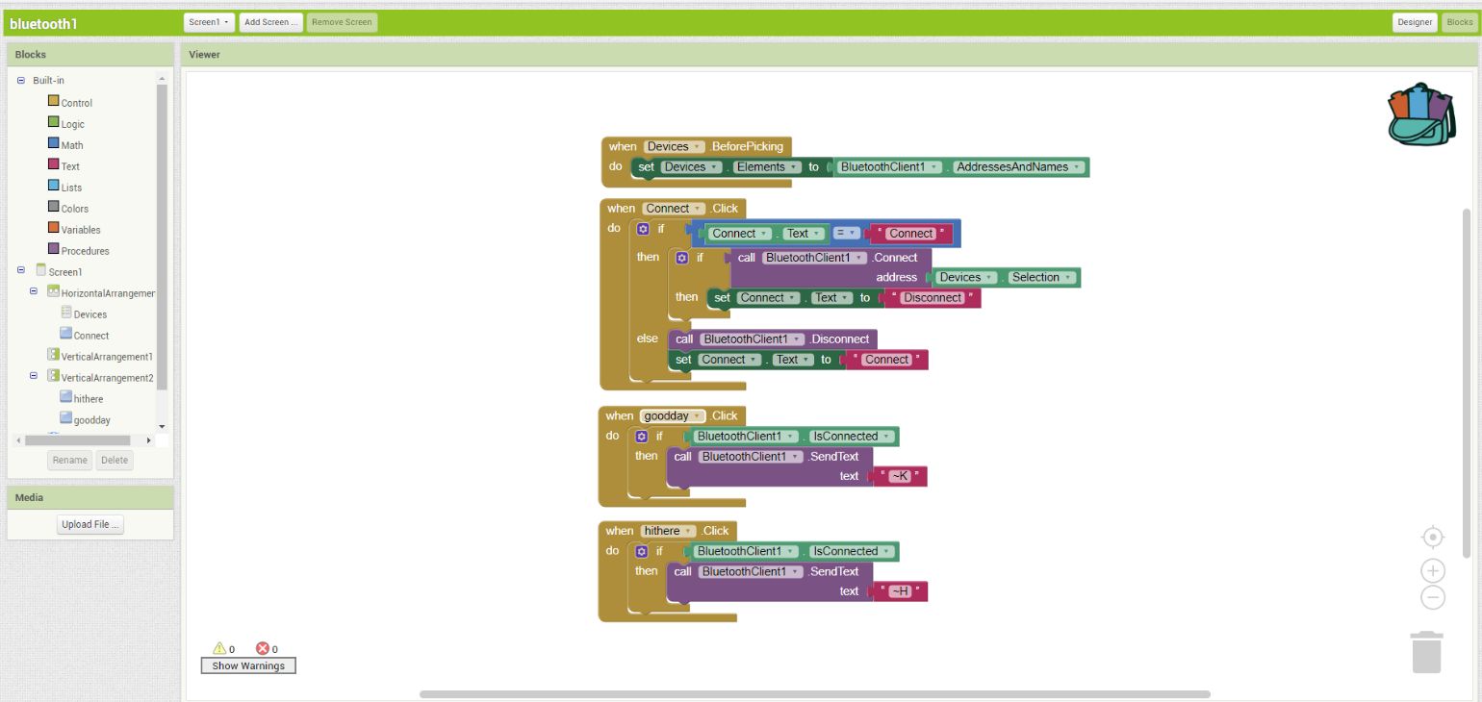Open the Lists blocks drawer

point(71,188)
